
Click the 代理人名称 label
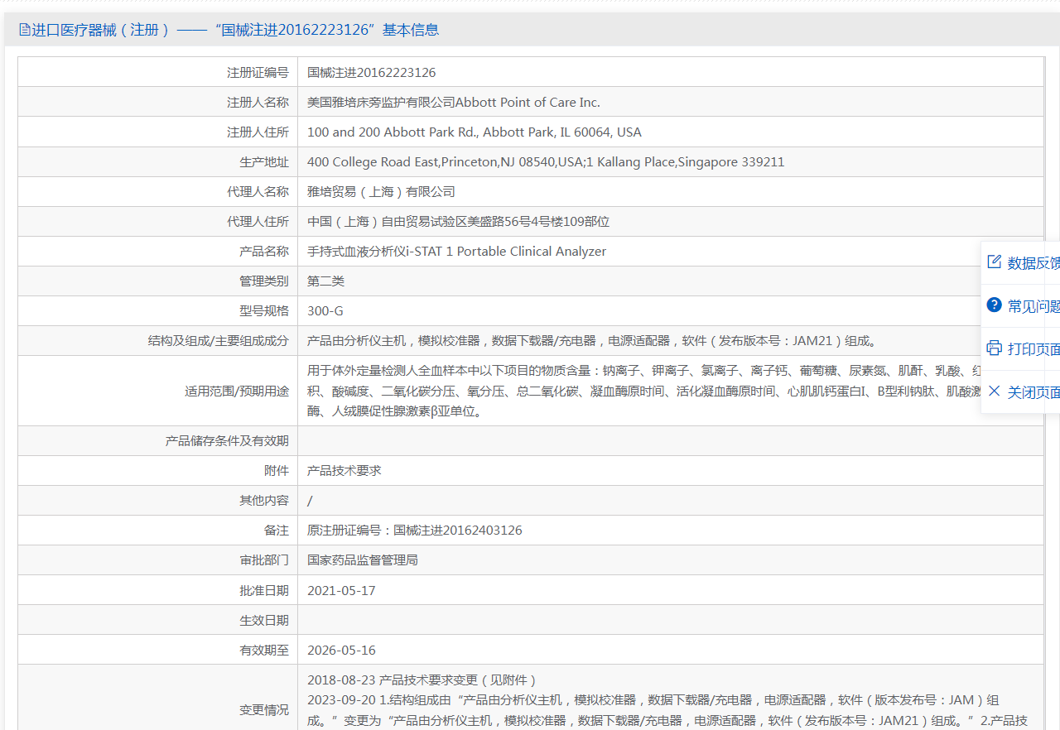258,191
